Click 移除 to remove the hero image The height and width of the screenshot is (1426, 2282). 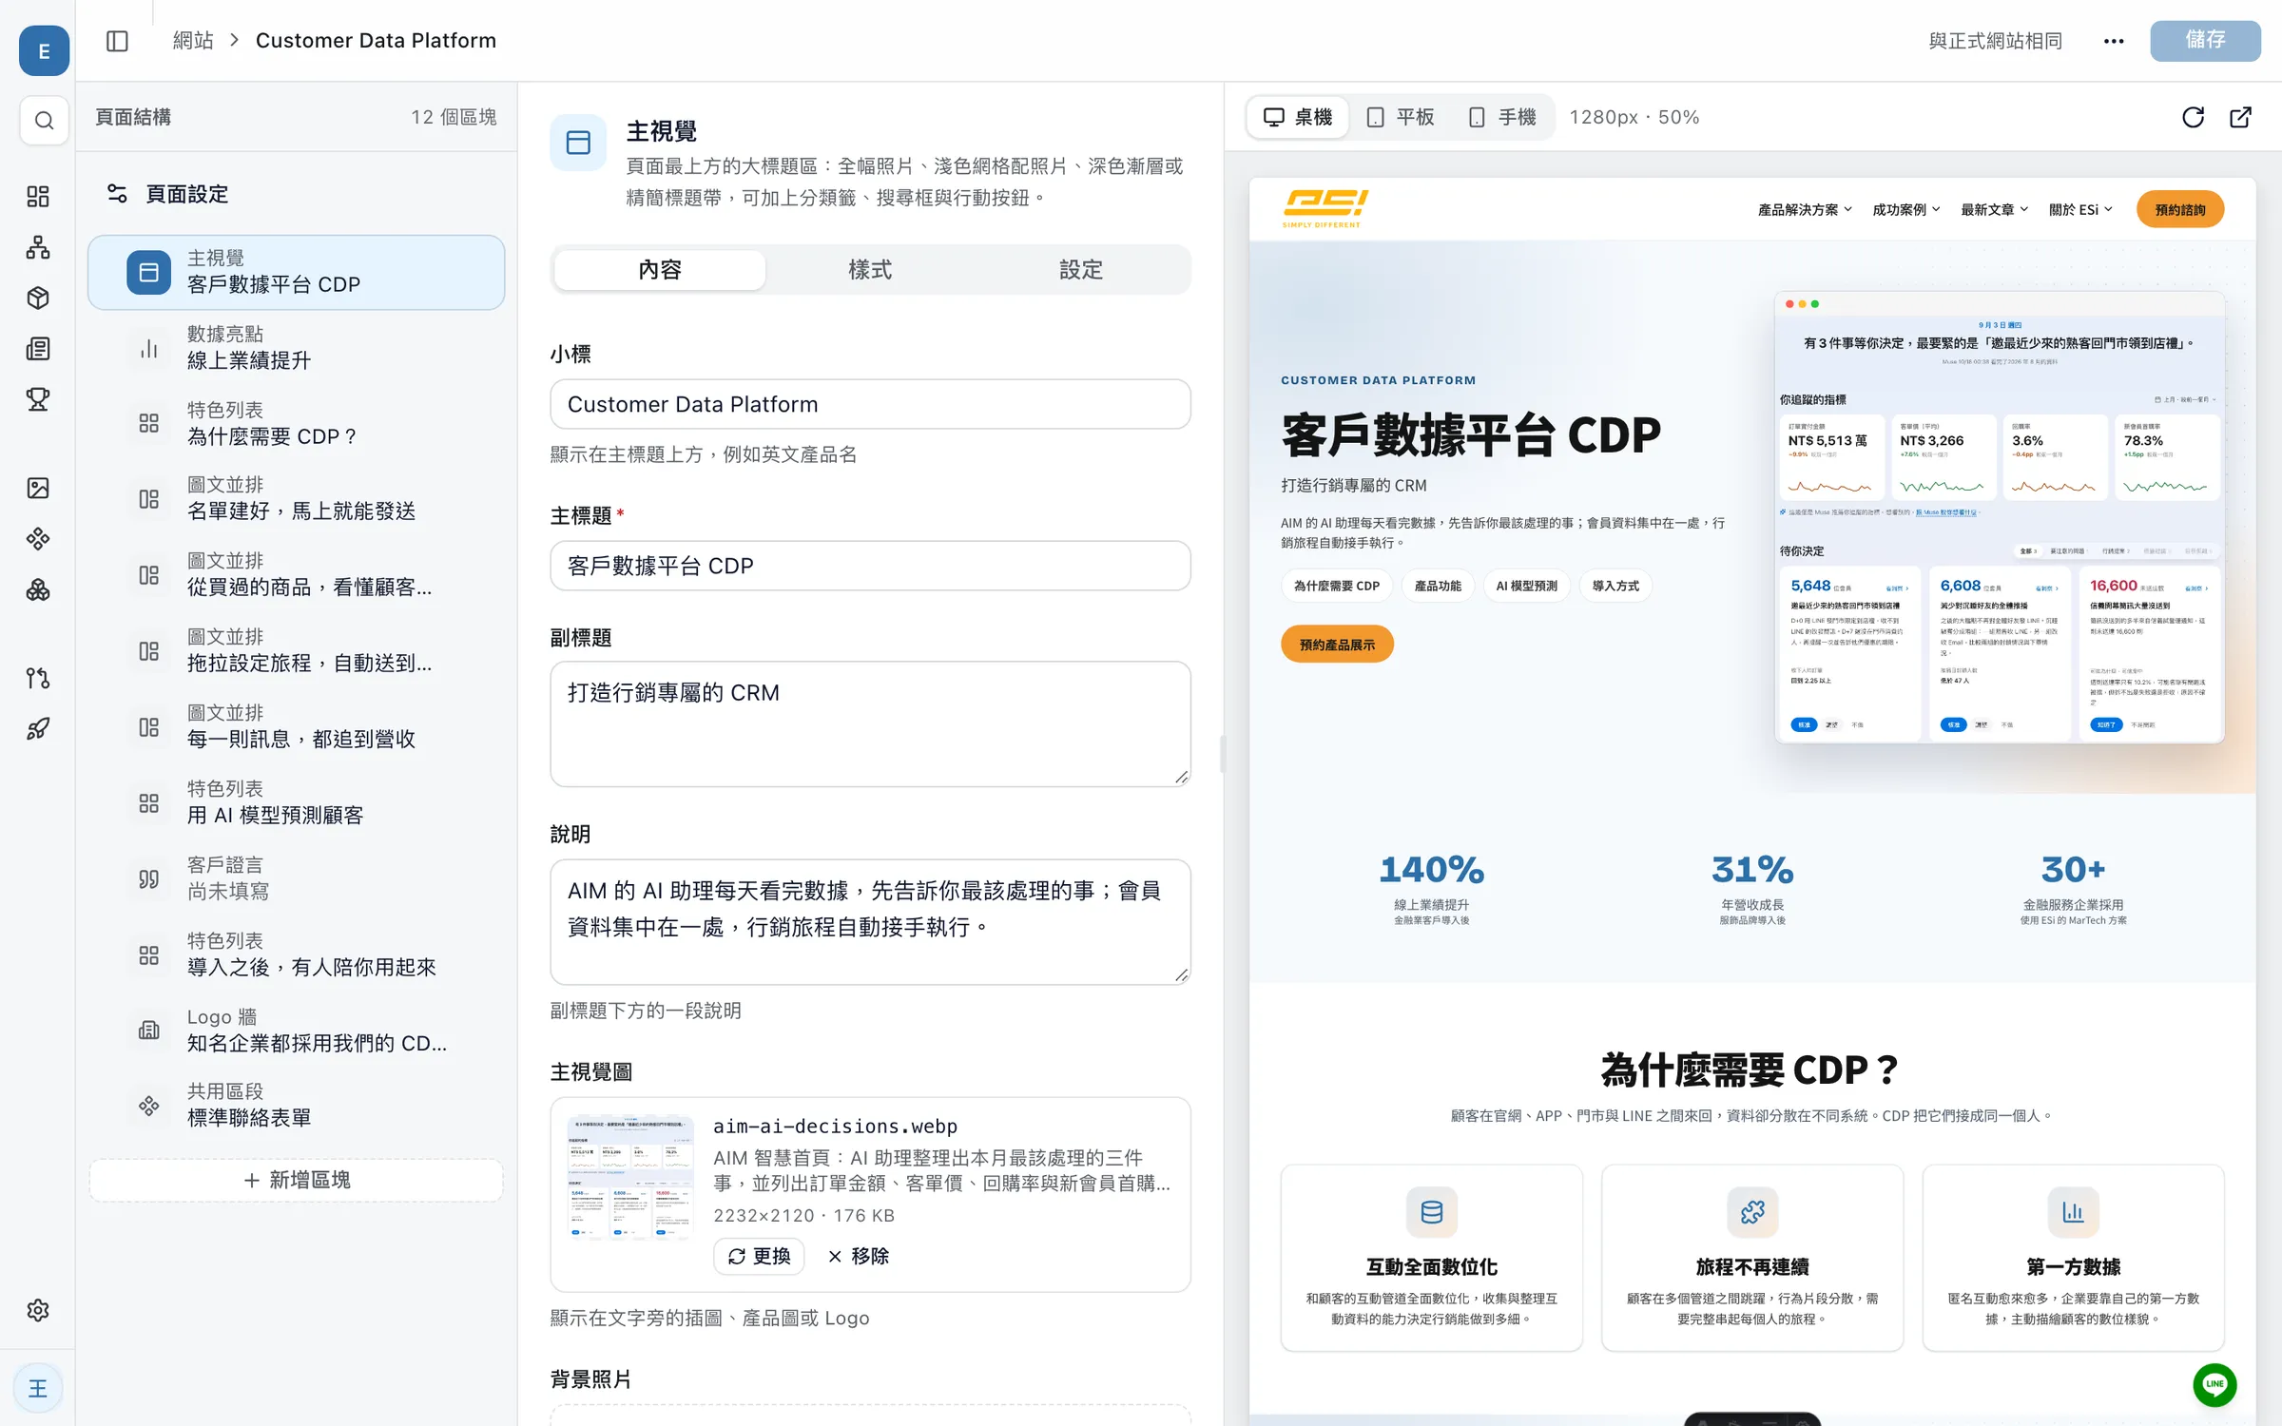tap(859, 1256)
